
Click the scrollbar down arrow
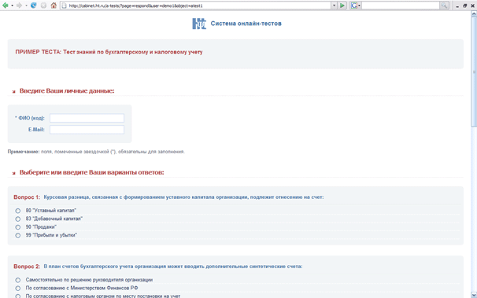tap(474, 295)
